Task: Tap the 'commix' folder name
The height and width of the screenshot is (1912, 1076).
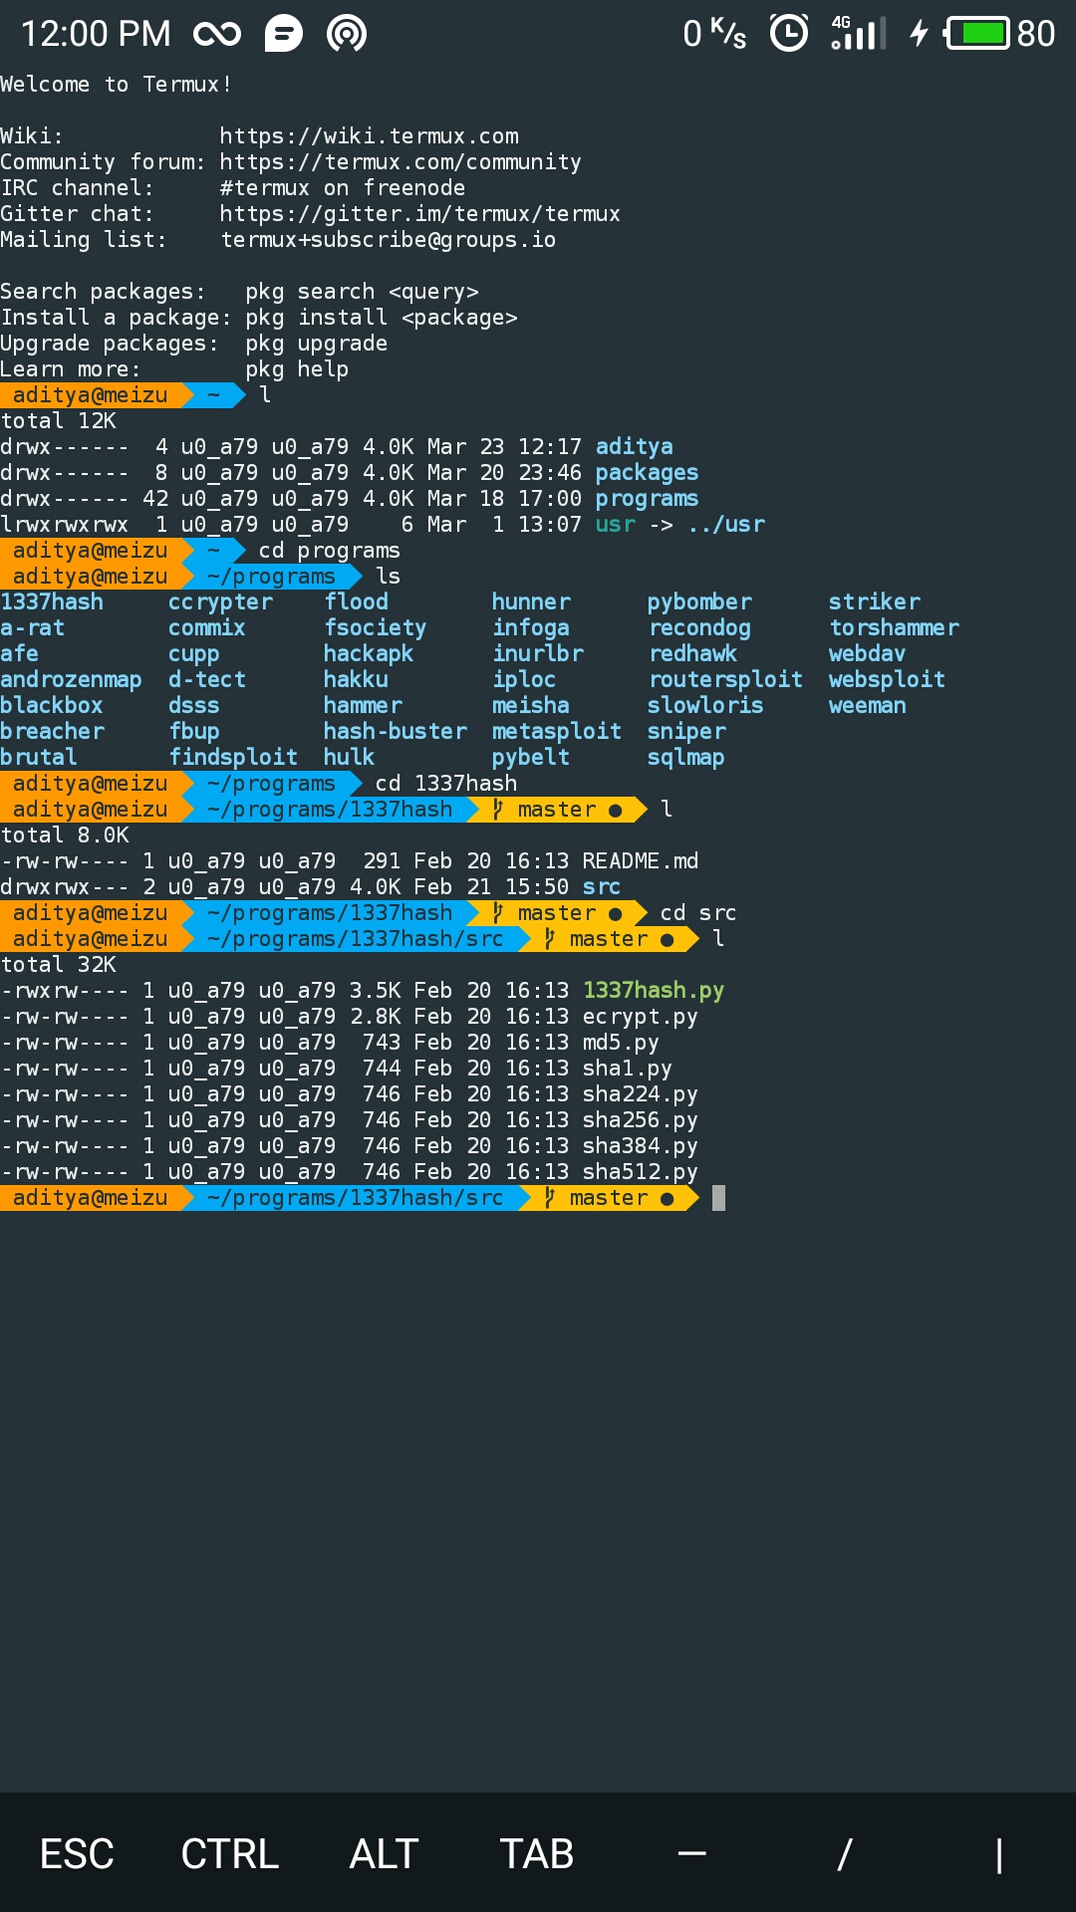Action: [x=207, y=628]
